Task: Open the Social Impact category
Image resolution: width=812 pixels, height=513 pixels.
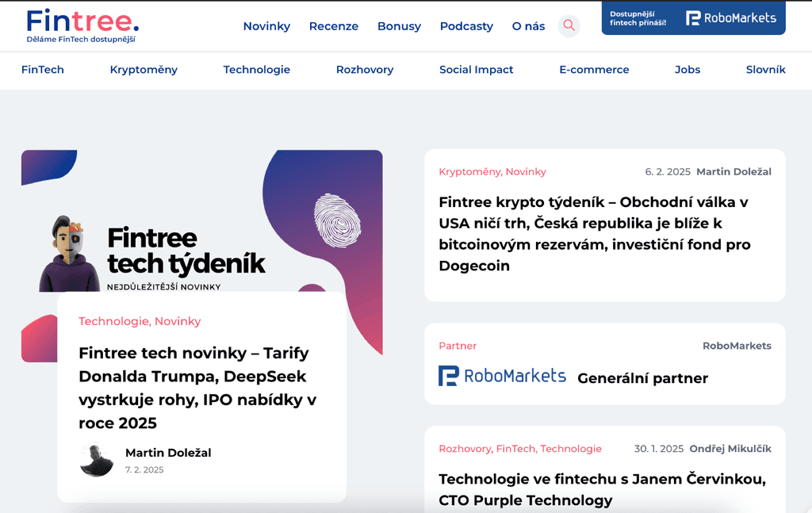Action: pos(476,70)
